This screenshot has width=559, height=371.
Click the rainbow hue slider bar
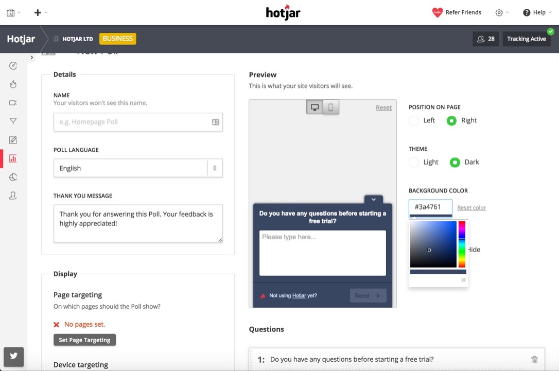click(x=462, y=244)
